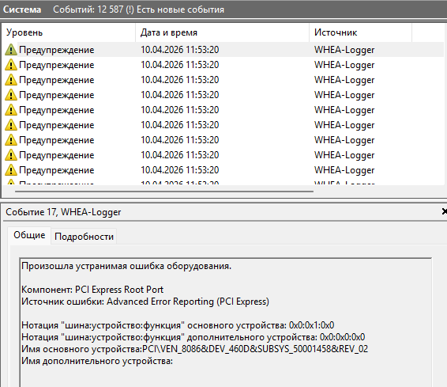Click warning icon of fifth event row
The image size is (447, 387).
pos(11,110)
